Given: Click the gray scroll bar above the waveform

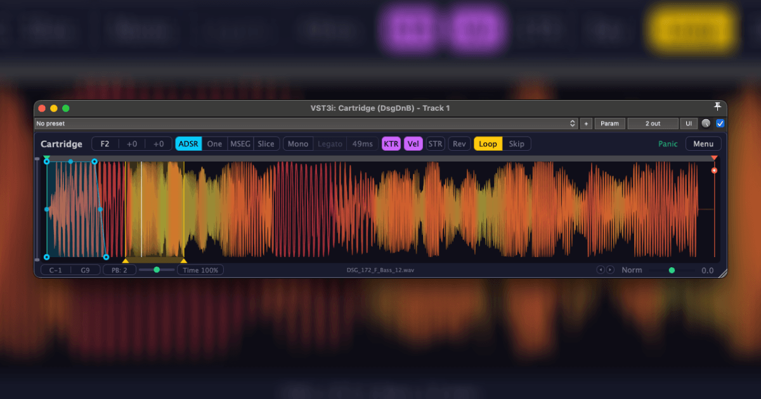Looking at the screenshot, I should [380, 158].
